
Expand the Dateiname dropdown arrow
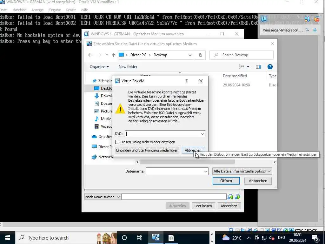coord(205,171)
